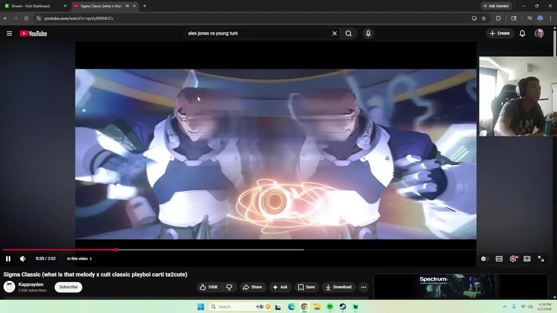The height and width of the screenshot is (313, 557).
Task: Open the Spectrum advertisement
Action: [x=460, y=286]
